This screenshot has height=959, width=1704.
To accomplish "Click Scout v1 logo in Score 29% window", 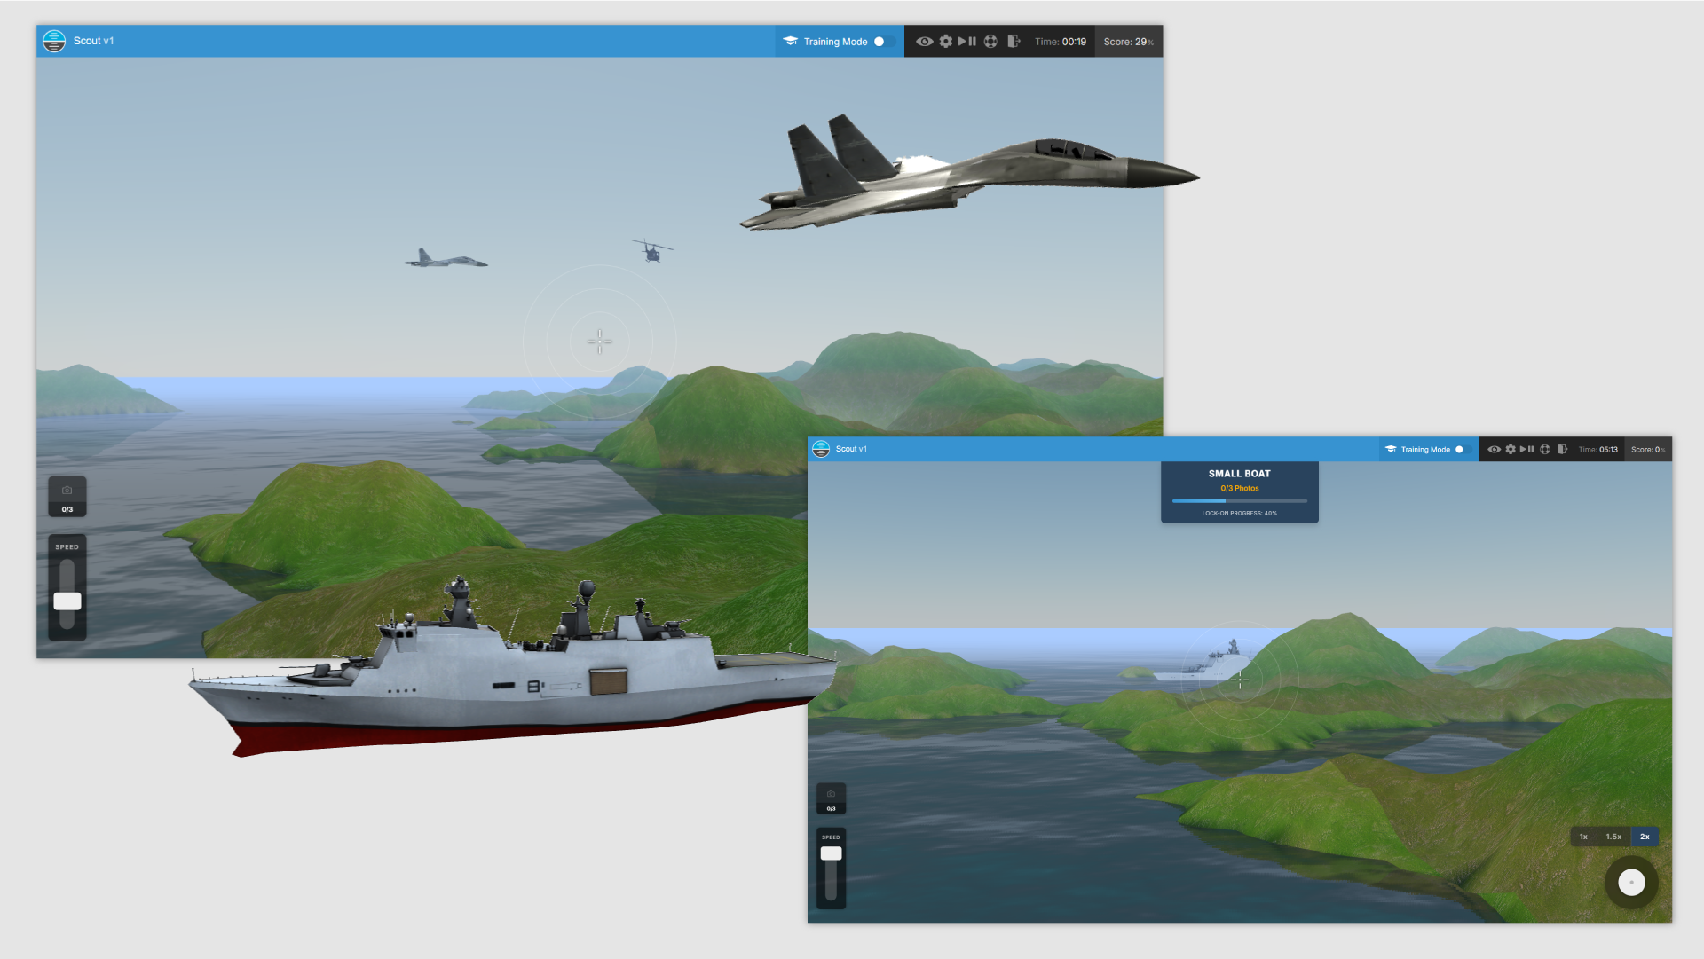I will (x=54, y=42).
